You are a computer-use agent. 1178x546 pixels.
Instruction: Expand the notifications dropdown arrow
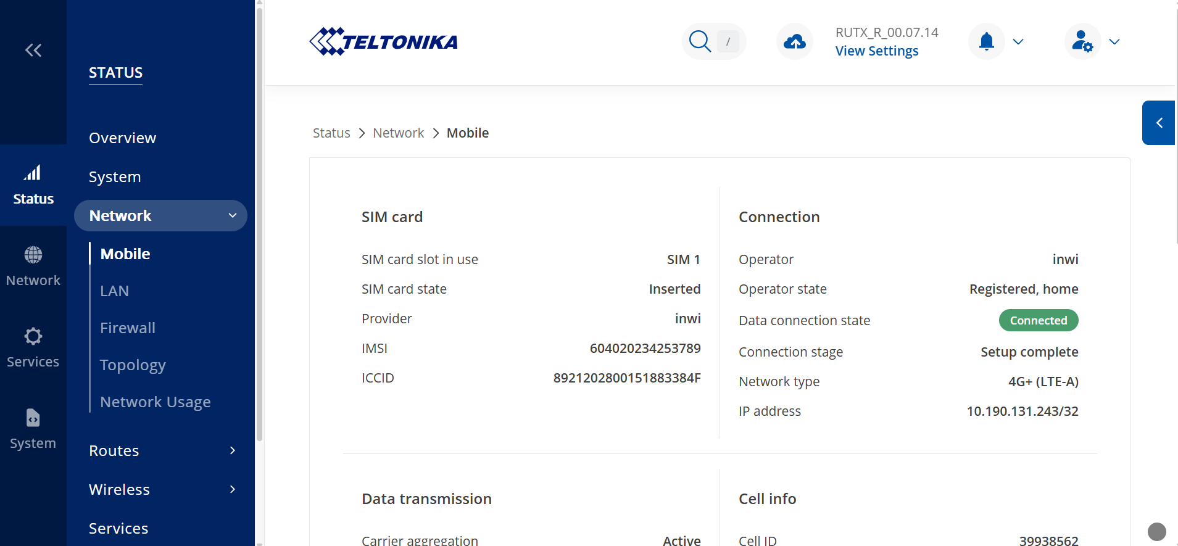point(1018,41)
